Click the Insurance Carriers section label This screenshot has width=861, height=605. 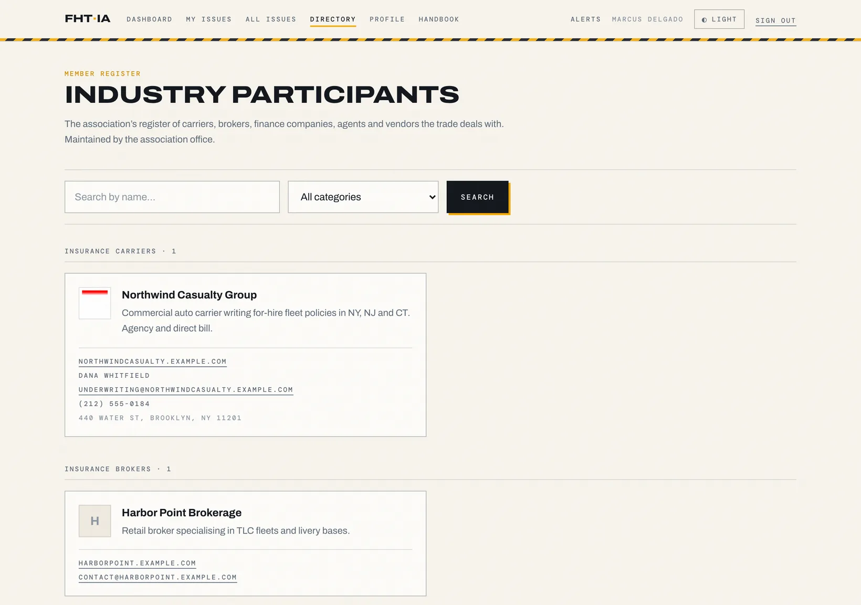point(120,251)
